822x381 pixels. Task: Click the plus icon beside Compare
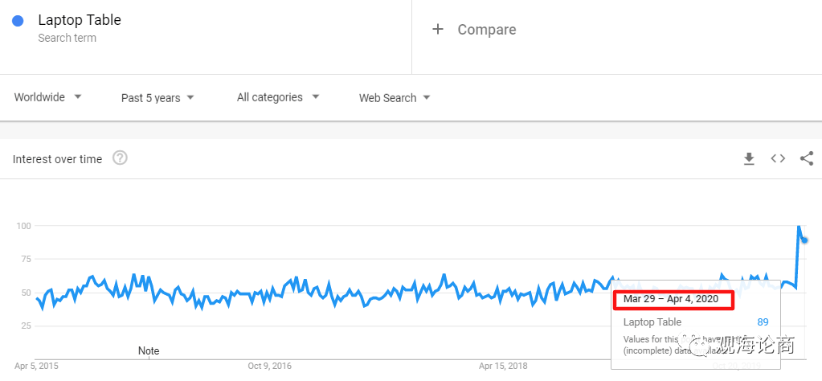coord(438,30)
